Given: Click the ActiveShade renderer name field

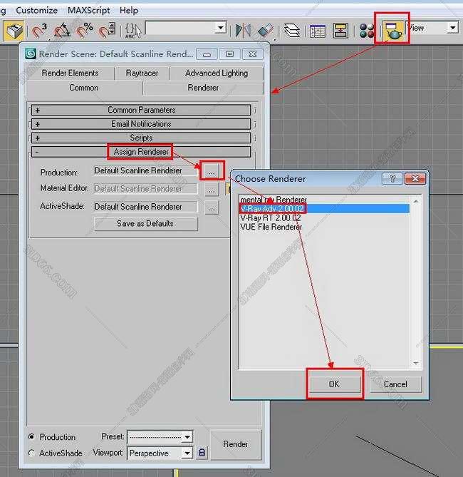Looking at the screenshot, I should (x=145, y=207).
